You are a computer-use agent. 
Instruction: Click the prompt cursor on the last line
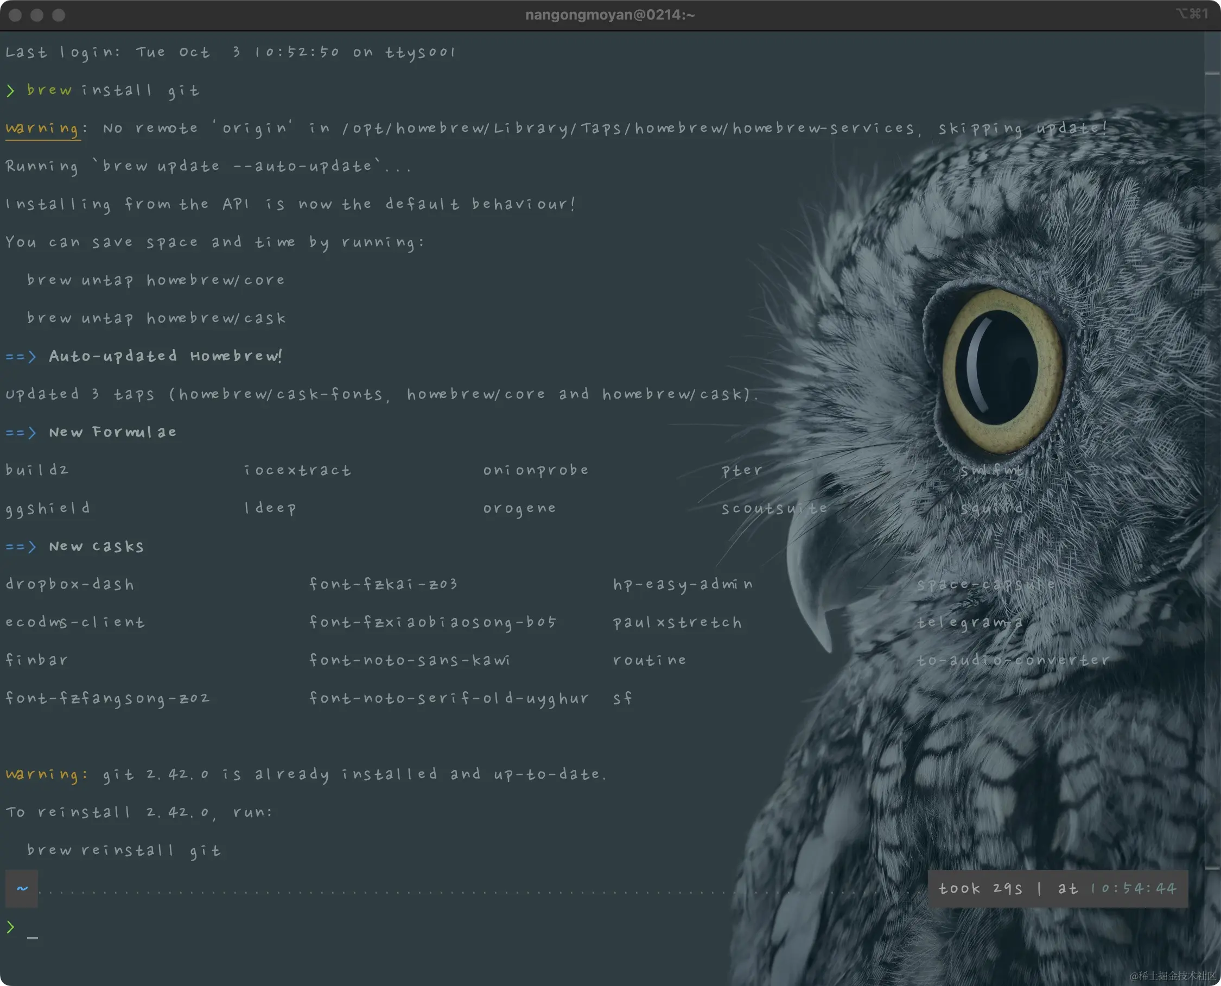coord(33,937)
